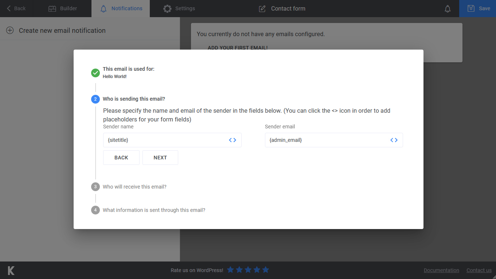
Task: Click the NEXT button in wizard
Action: [160, 158]
